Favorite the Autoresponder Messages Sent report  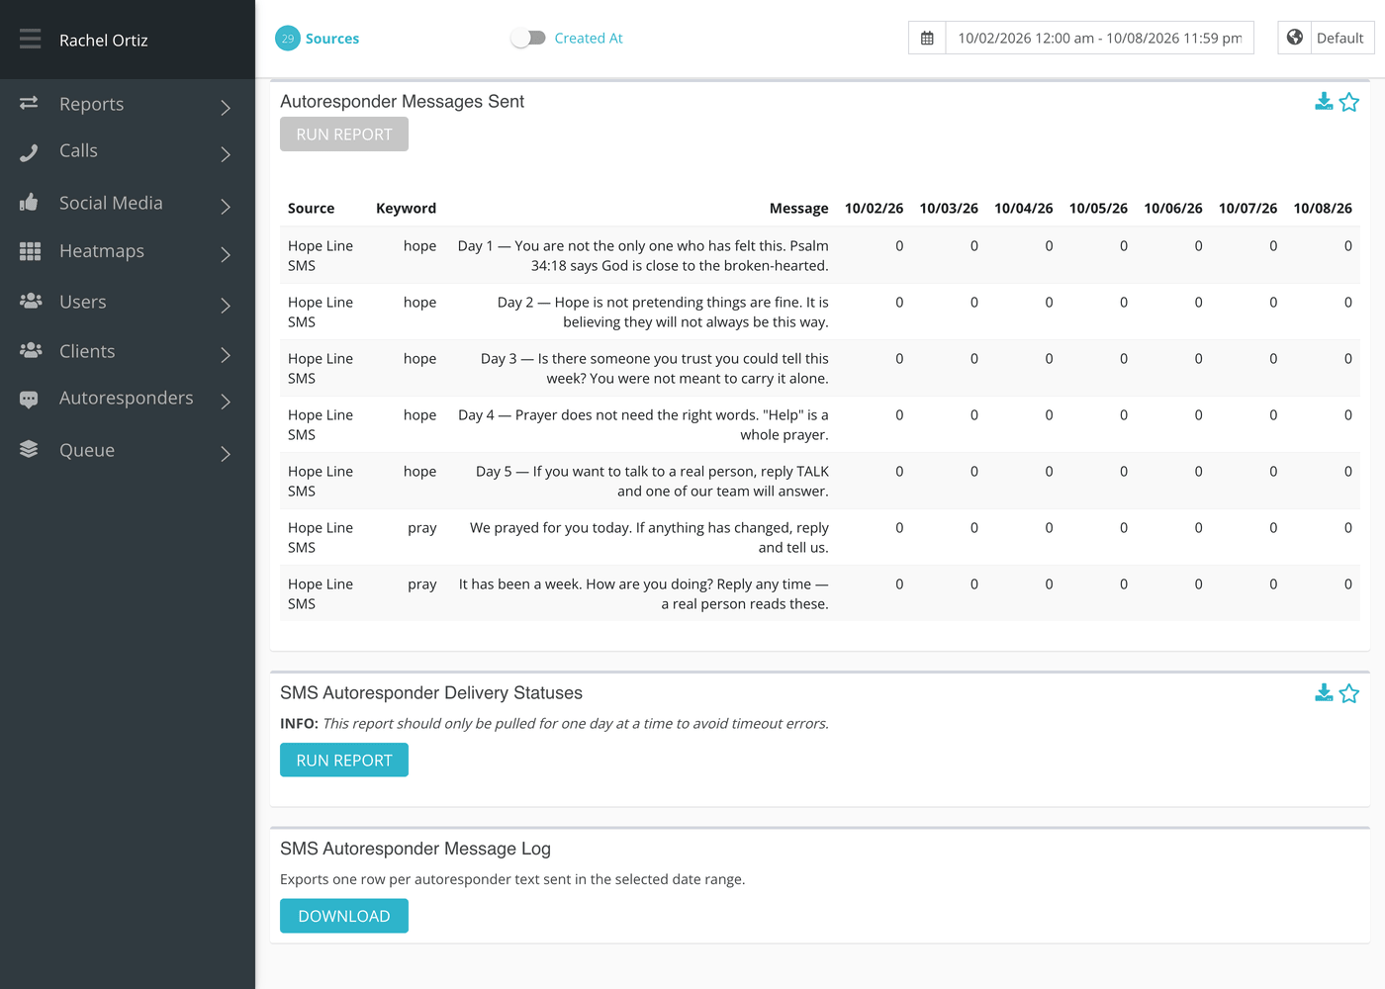1349,102
